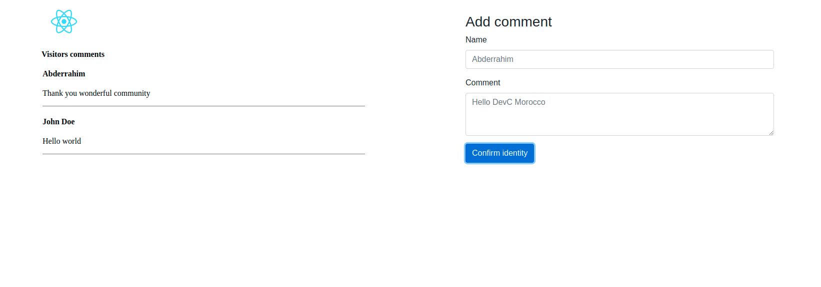
Task: Click the Name field label
Action: (476, 40)
